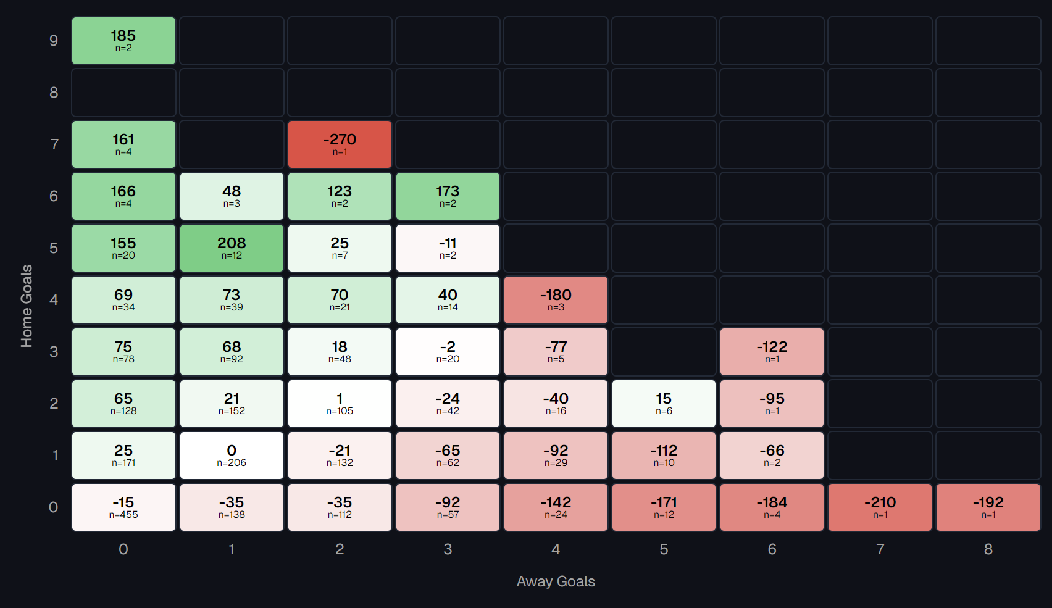Select the -171 cell with n=12
The image size is (1052, 608).
(664, 507)
